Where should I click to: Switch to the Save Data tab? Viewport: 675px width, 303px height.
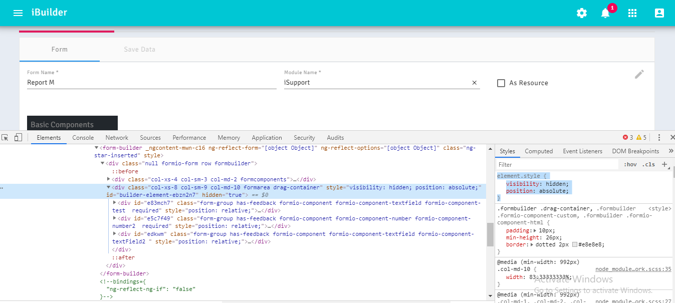pyautogui.click(x=139, y=49)
